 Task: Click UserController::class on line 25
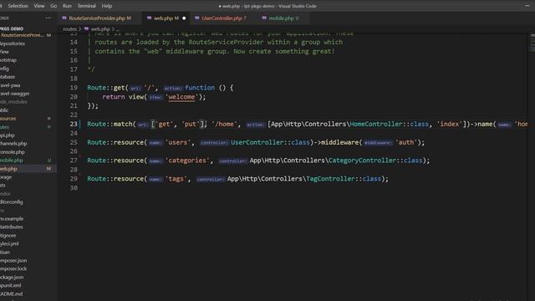pyautogui.click(x=270, y=142)
